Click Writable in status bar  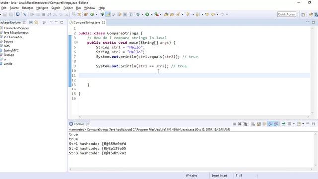point(191,175)
